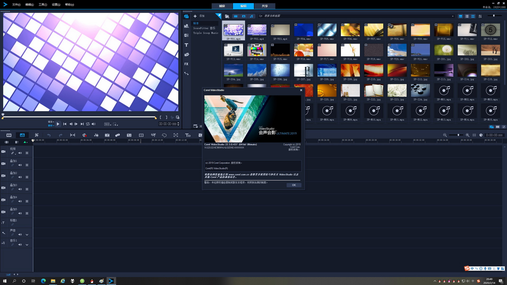Image resolution: width=507 pixels, height=285 pixels.
Task: Open the Media library panel icon
Action: point(186,16)
